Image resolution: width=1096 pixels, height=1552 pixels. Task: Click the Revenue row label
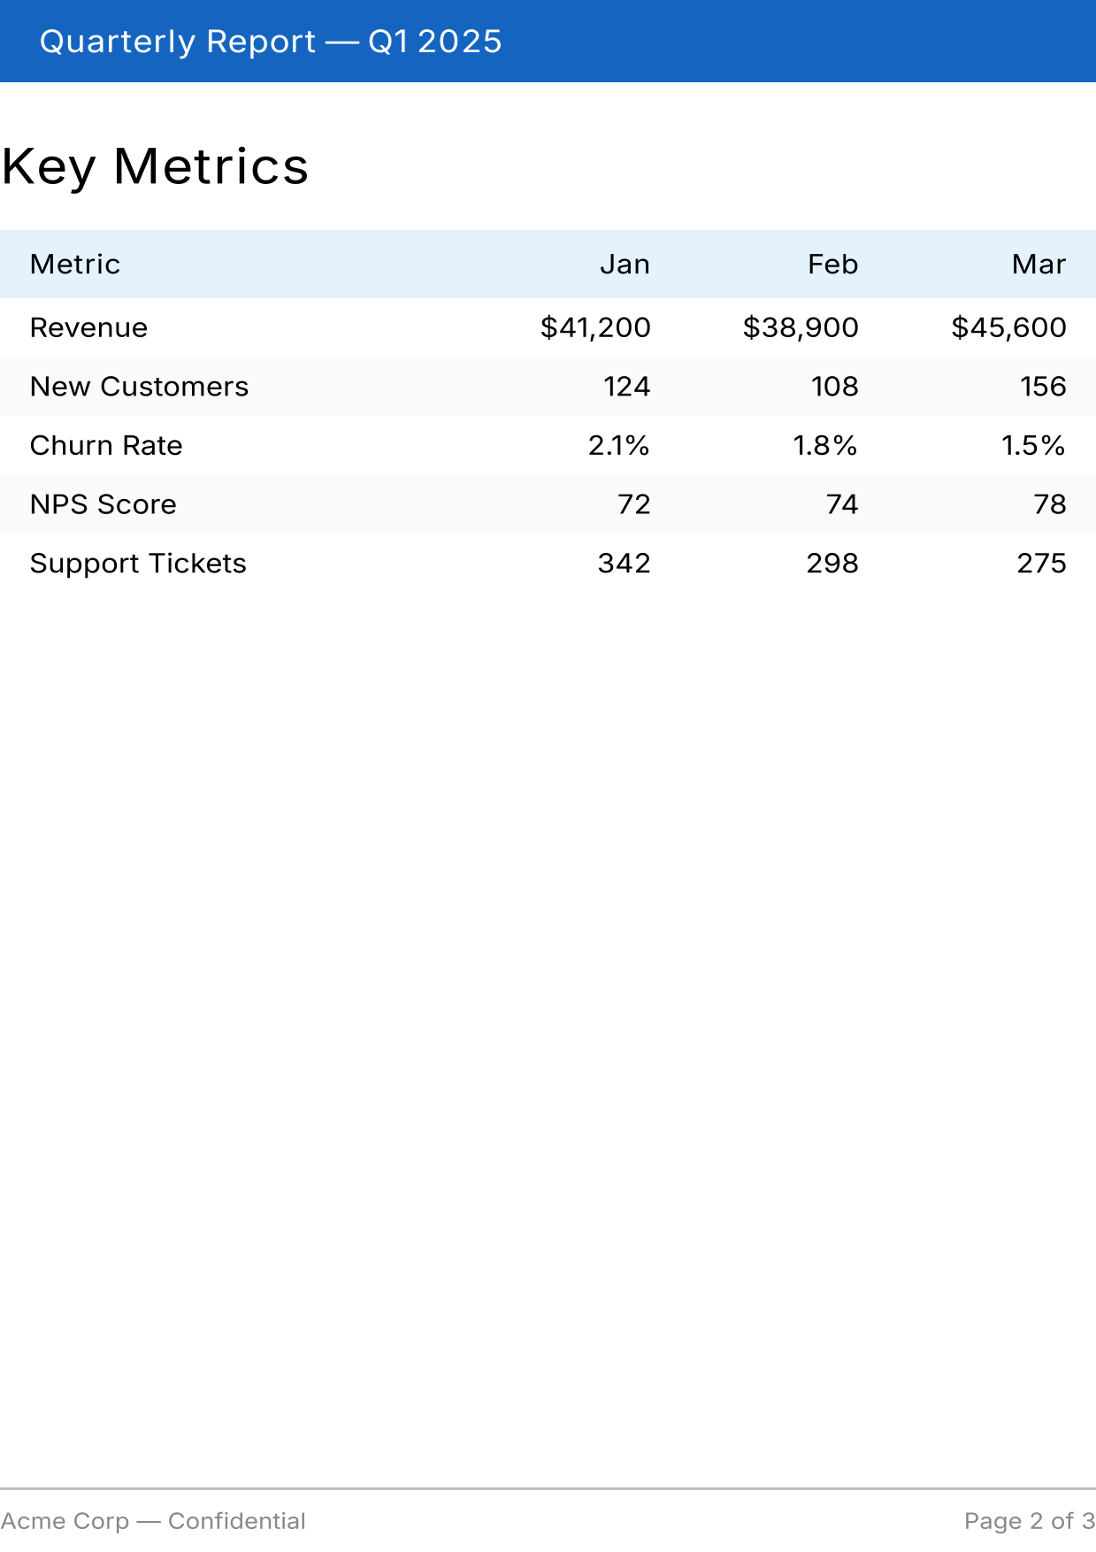88,327
